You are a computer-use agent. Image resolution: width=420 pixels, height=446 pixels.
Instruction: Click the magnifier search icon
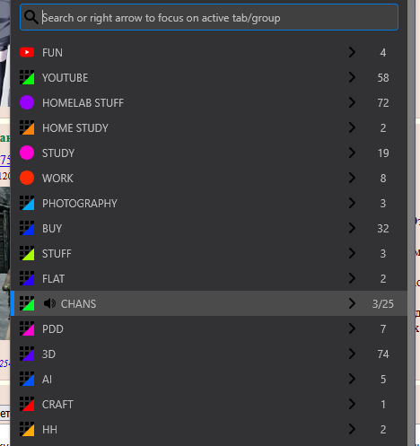[31, 17]
